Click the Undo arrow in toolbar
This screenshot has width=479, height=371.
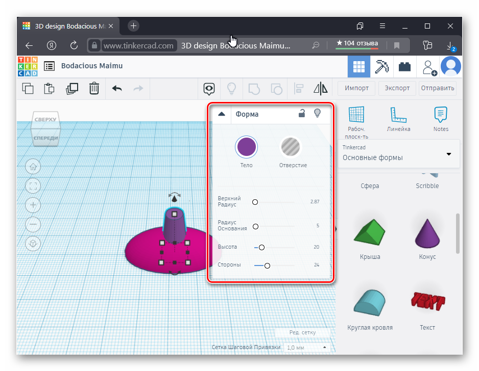(117, 88)
